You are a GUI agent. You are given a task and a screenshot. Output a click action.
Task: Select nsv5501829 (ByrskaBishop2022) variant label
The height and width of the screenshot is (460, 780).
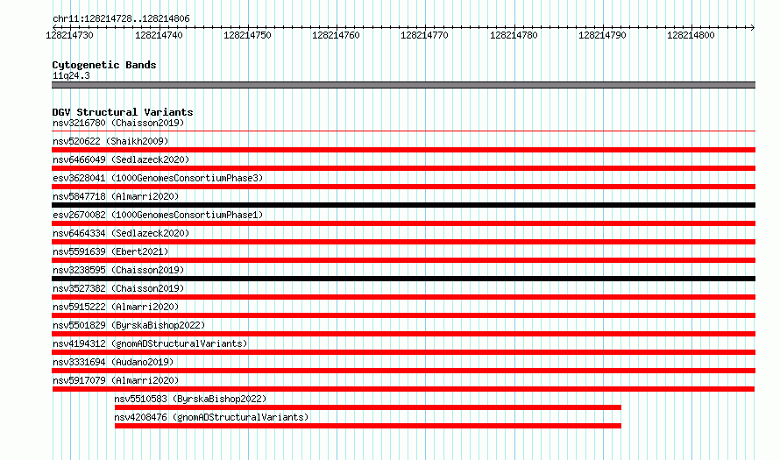[x=129, y=325]
